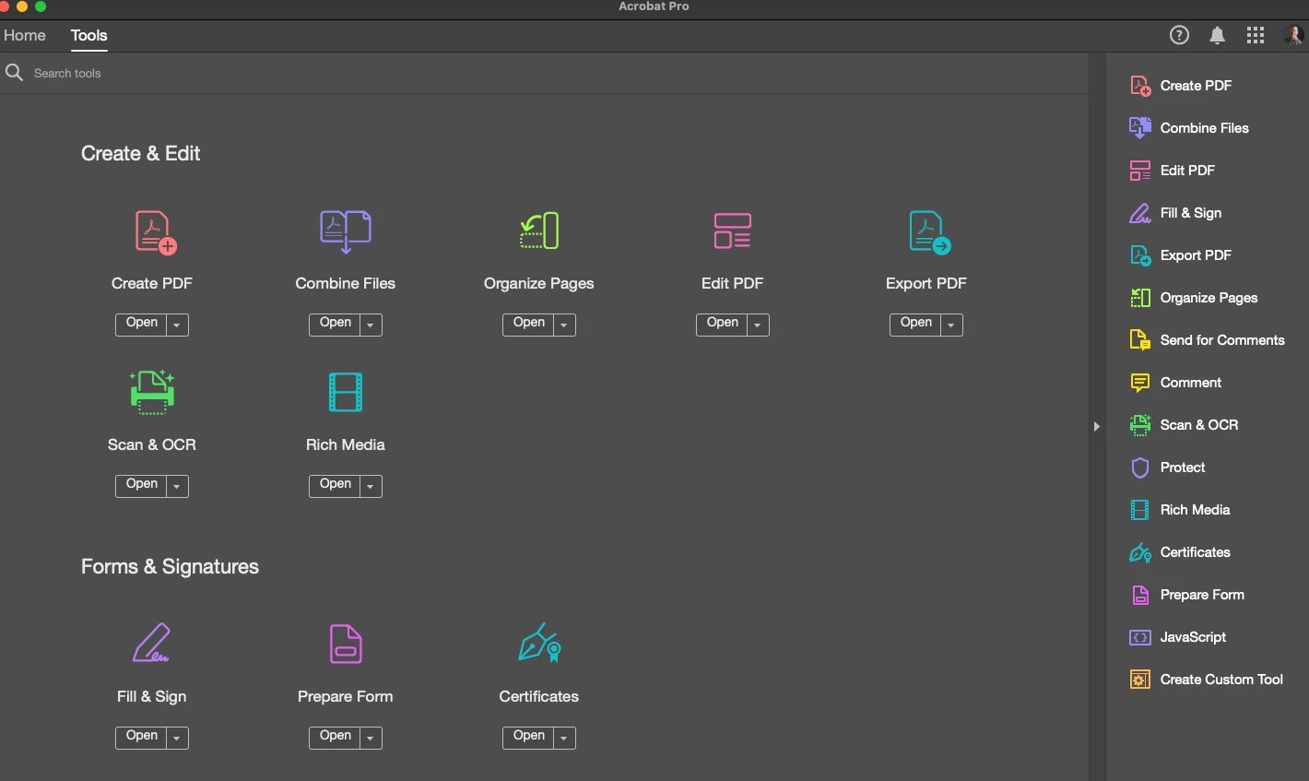Click Open under Prepare Form
Image resolution: width=1309 pixels, height=781 pixels.
tap(335, 738)
